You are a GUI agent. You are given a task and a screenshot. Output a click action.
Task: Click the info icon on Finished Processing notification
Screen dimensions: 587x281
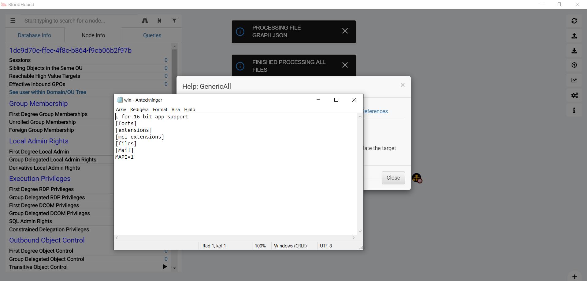click(x=240, y=66)
